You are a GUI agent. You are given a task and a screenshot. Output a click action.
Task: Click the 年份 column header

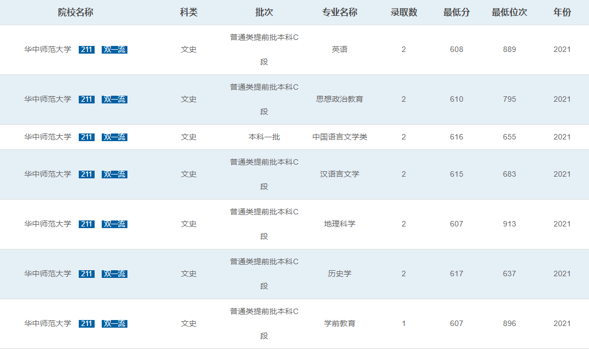tap(562, 13)
